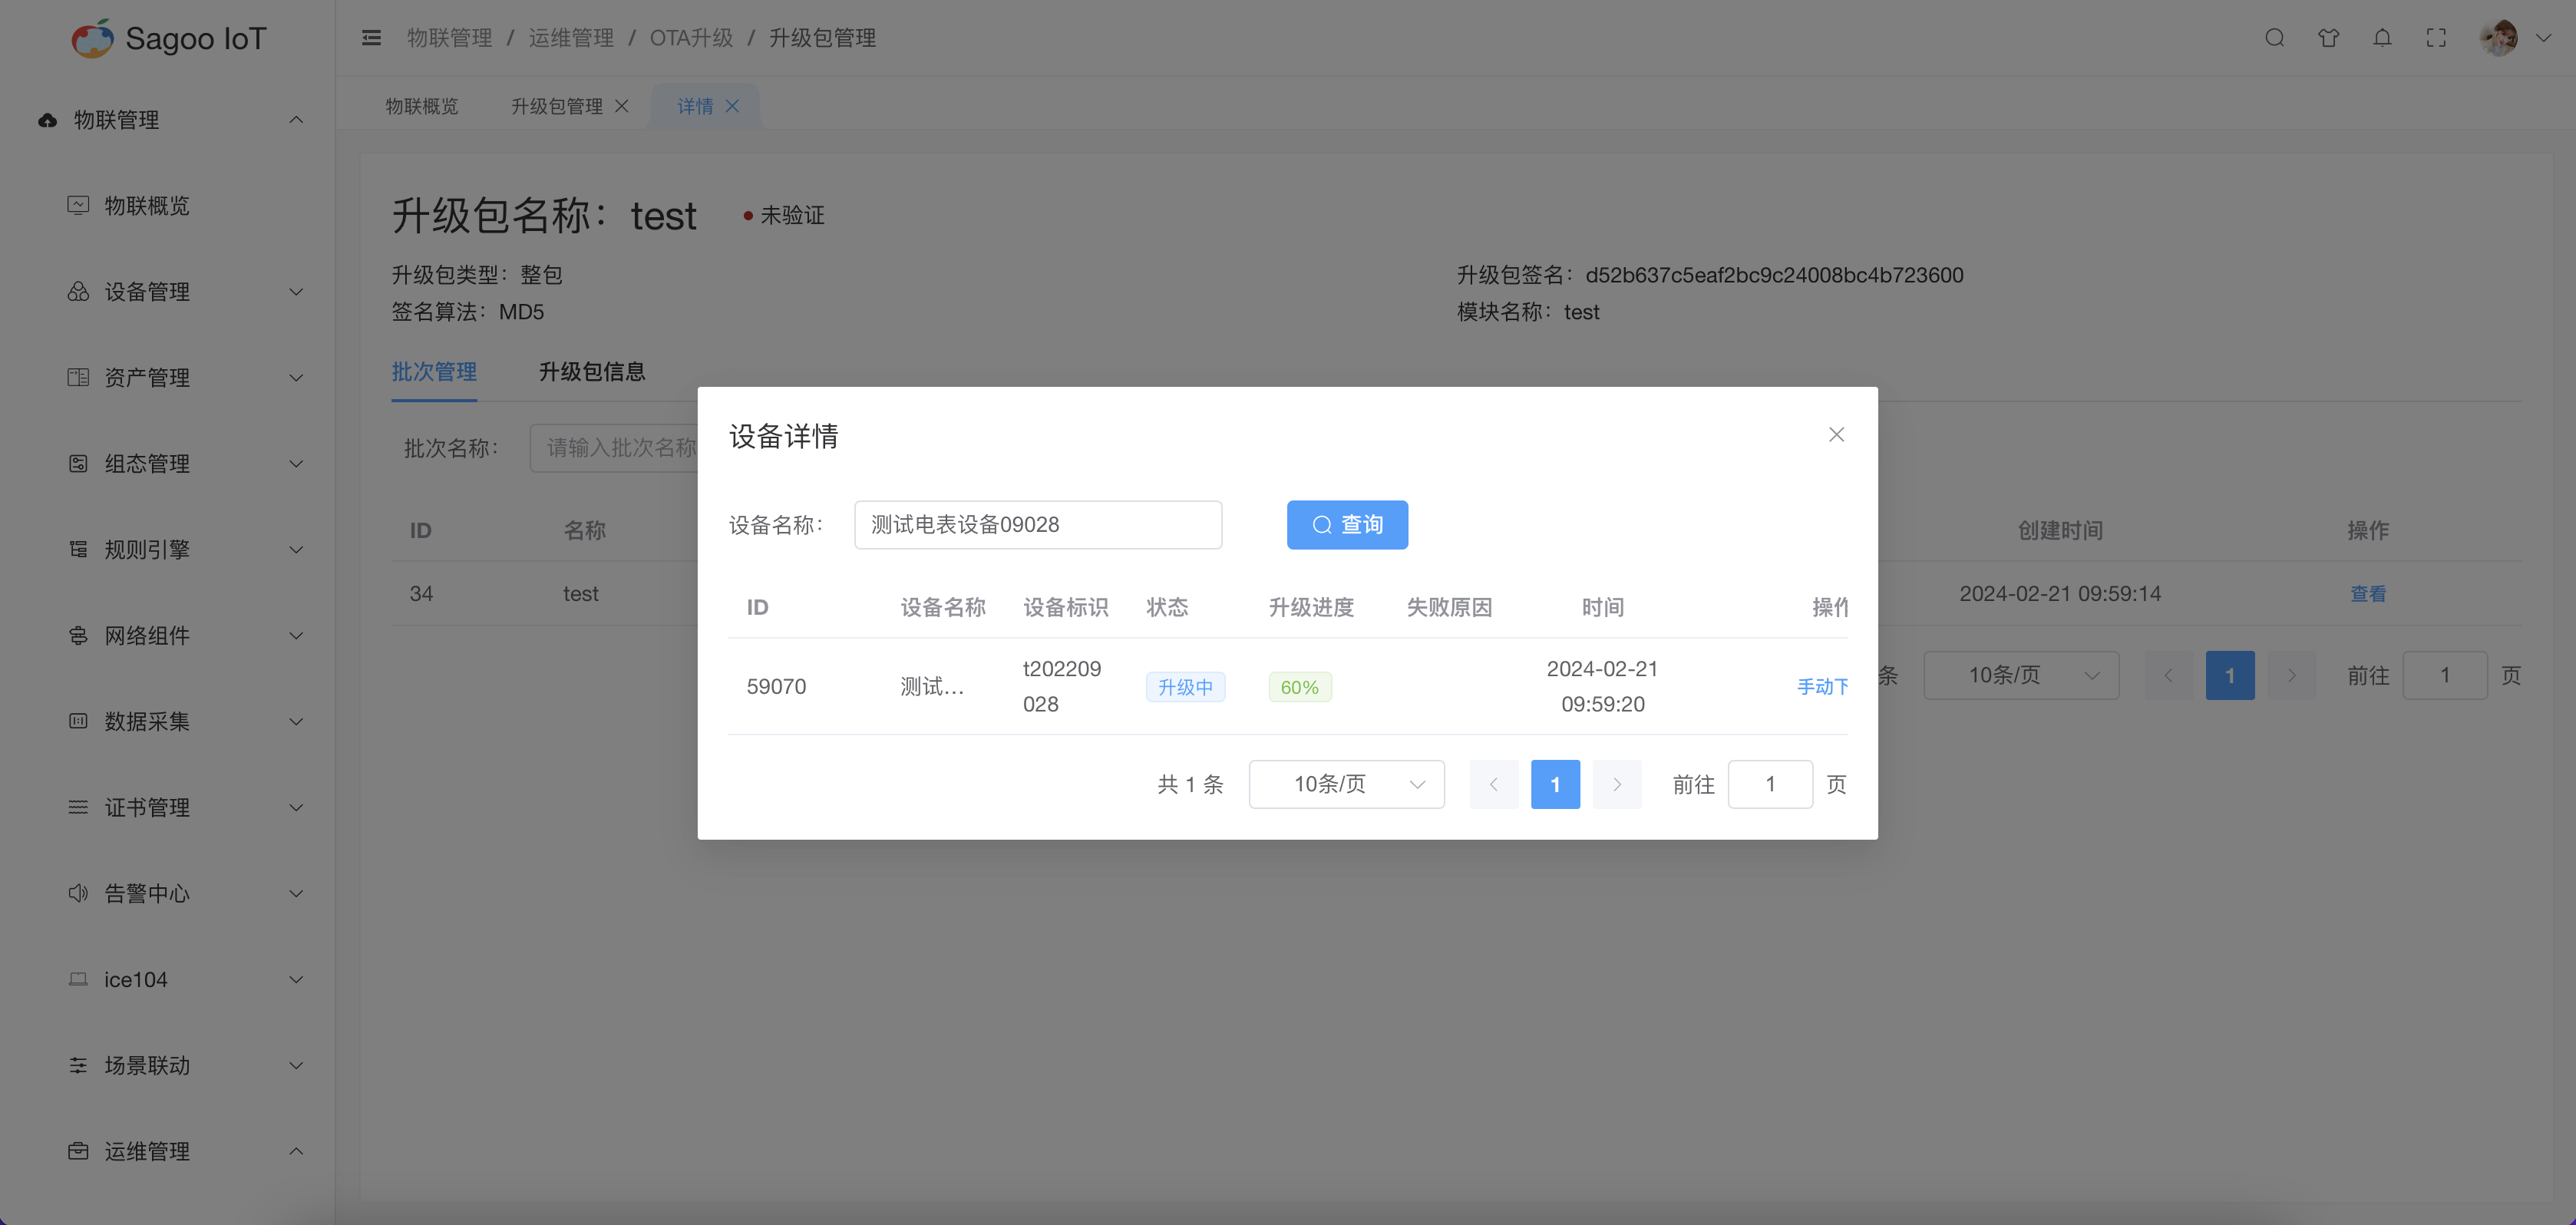Click the 规则引擎 sidebar icon

[x=78, y=549]
